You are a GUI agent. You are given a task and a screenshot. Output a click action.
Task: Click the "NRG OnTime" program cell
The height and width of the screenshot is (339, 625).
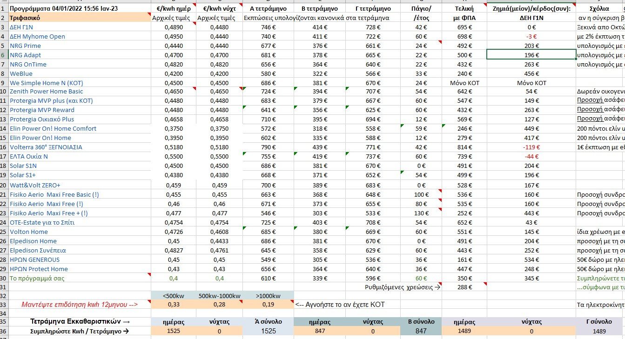point(79,64)
